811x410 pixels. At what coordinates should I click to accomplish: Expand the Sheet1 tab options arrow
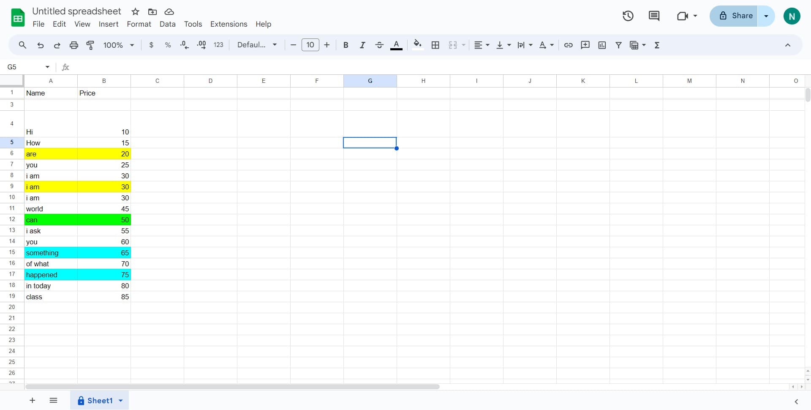pos(121,401)
